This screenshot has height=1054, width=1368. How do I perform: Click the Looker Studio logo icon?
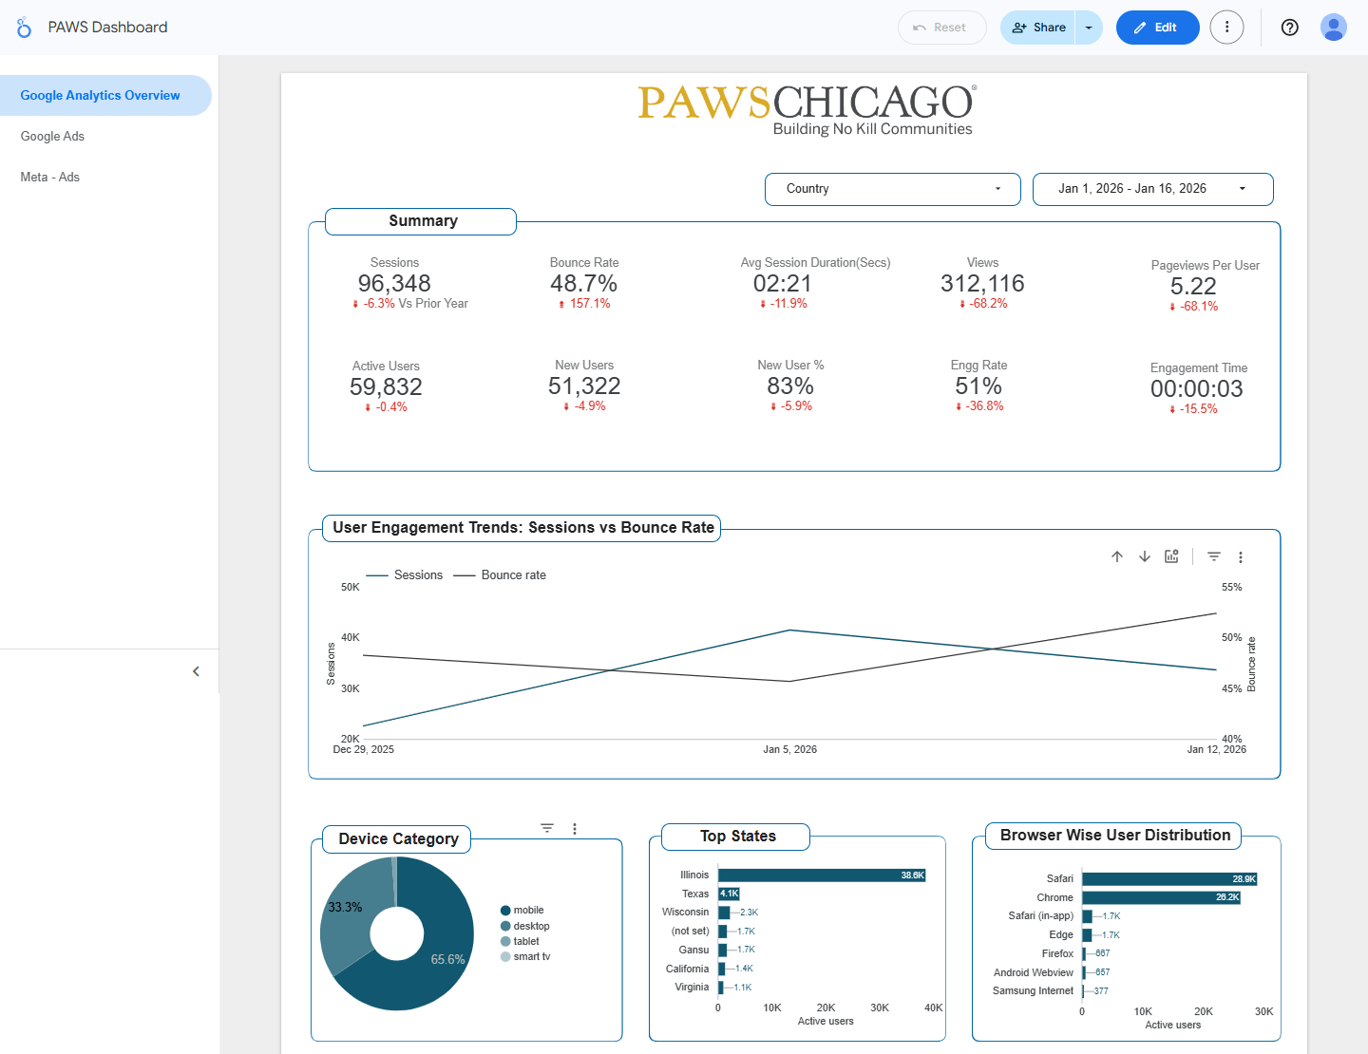pos(24,28)
